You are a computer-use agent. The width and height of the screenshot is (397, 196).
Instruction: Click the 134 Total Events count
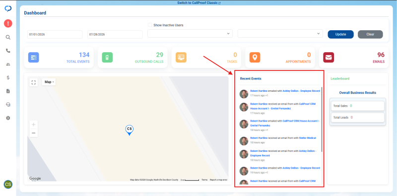pyautogui.click(x=84, y=55)
